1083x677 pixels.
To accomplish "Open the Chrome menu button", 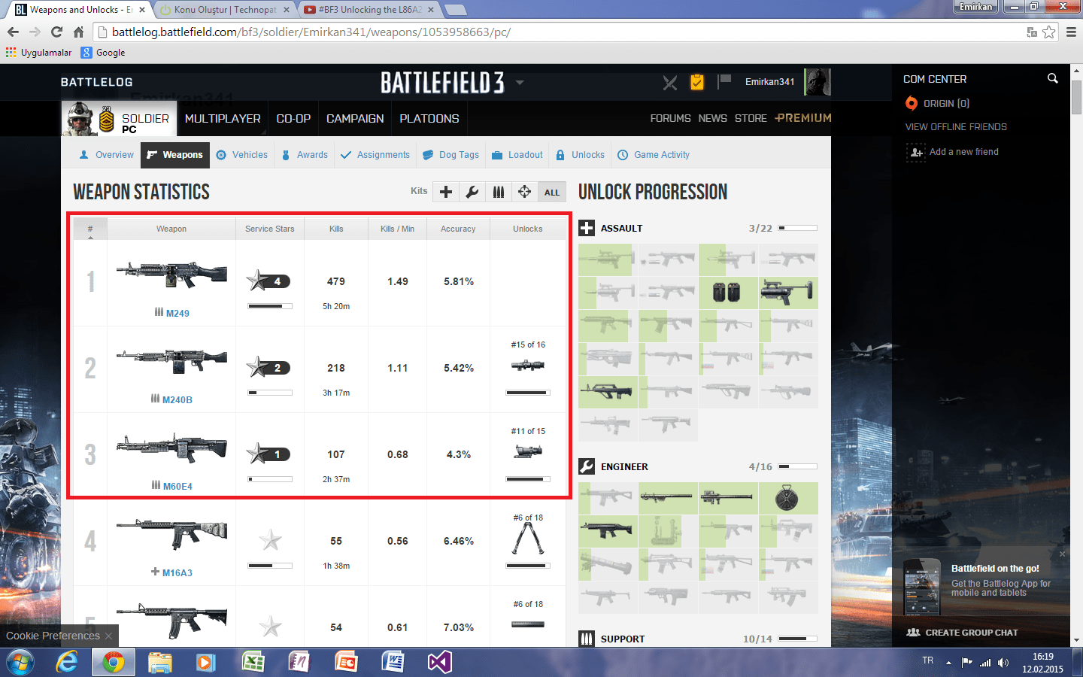I will (1072, 32).
